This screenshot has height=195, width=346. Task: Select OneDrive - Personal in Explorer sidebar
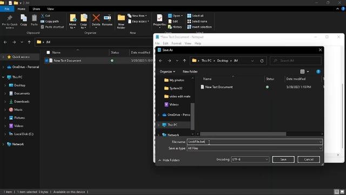pyautogui.click(x=23, y=67)
